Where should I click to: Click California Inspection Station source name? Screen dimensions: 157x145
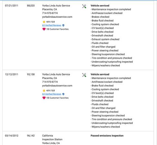[52, 138]
